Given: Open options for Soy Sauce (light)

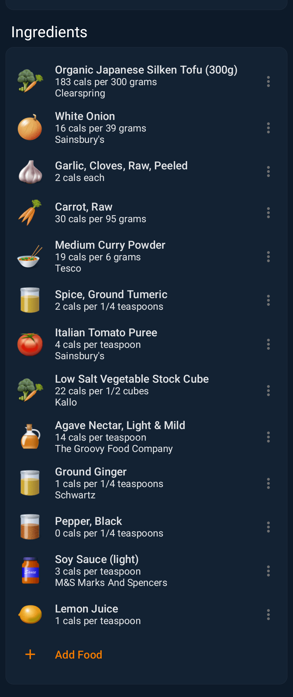Looking at the screenshot, I should point(268,571).
